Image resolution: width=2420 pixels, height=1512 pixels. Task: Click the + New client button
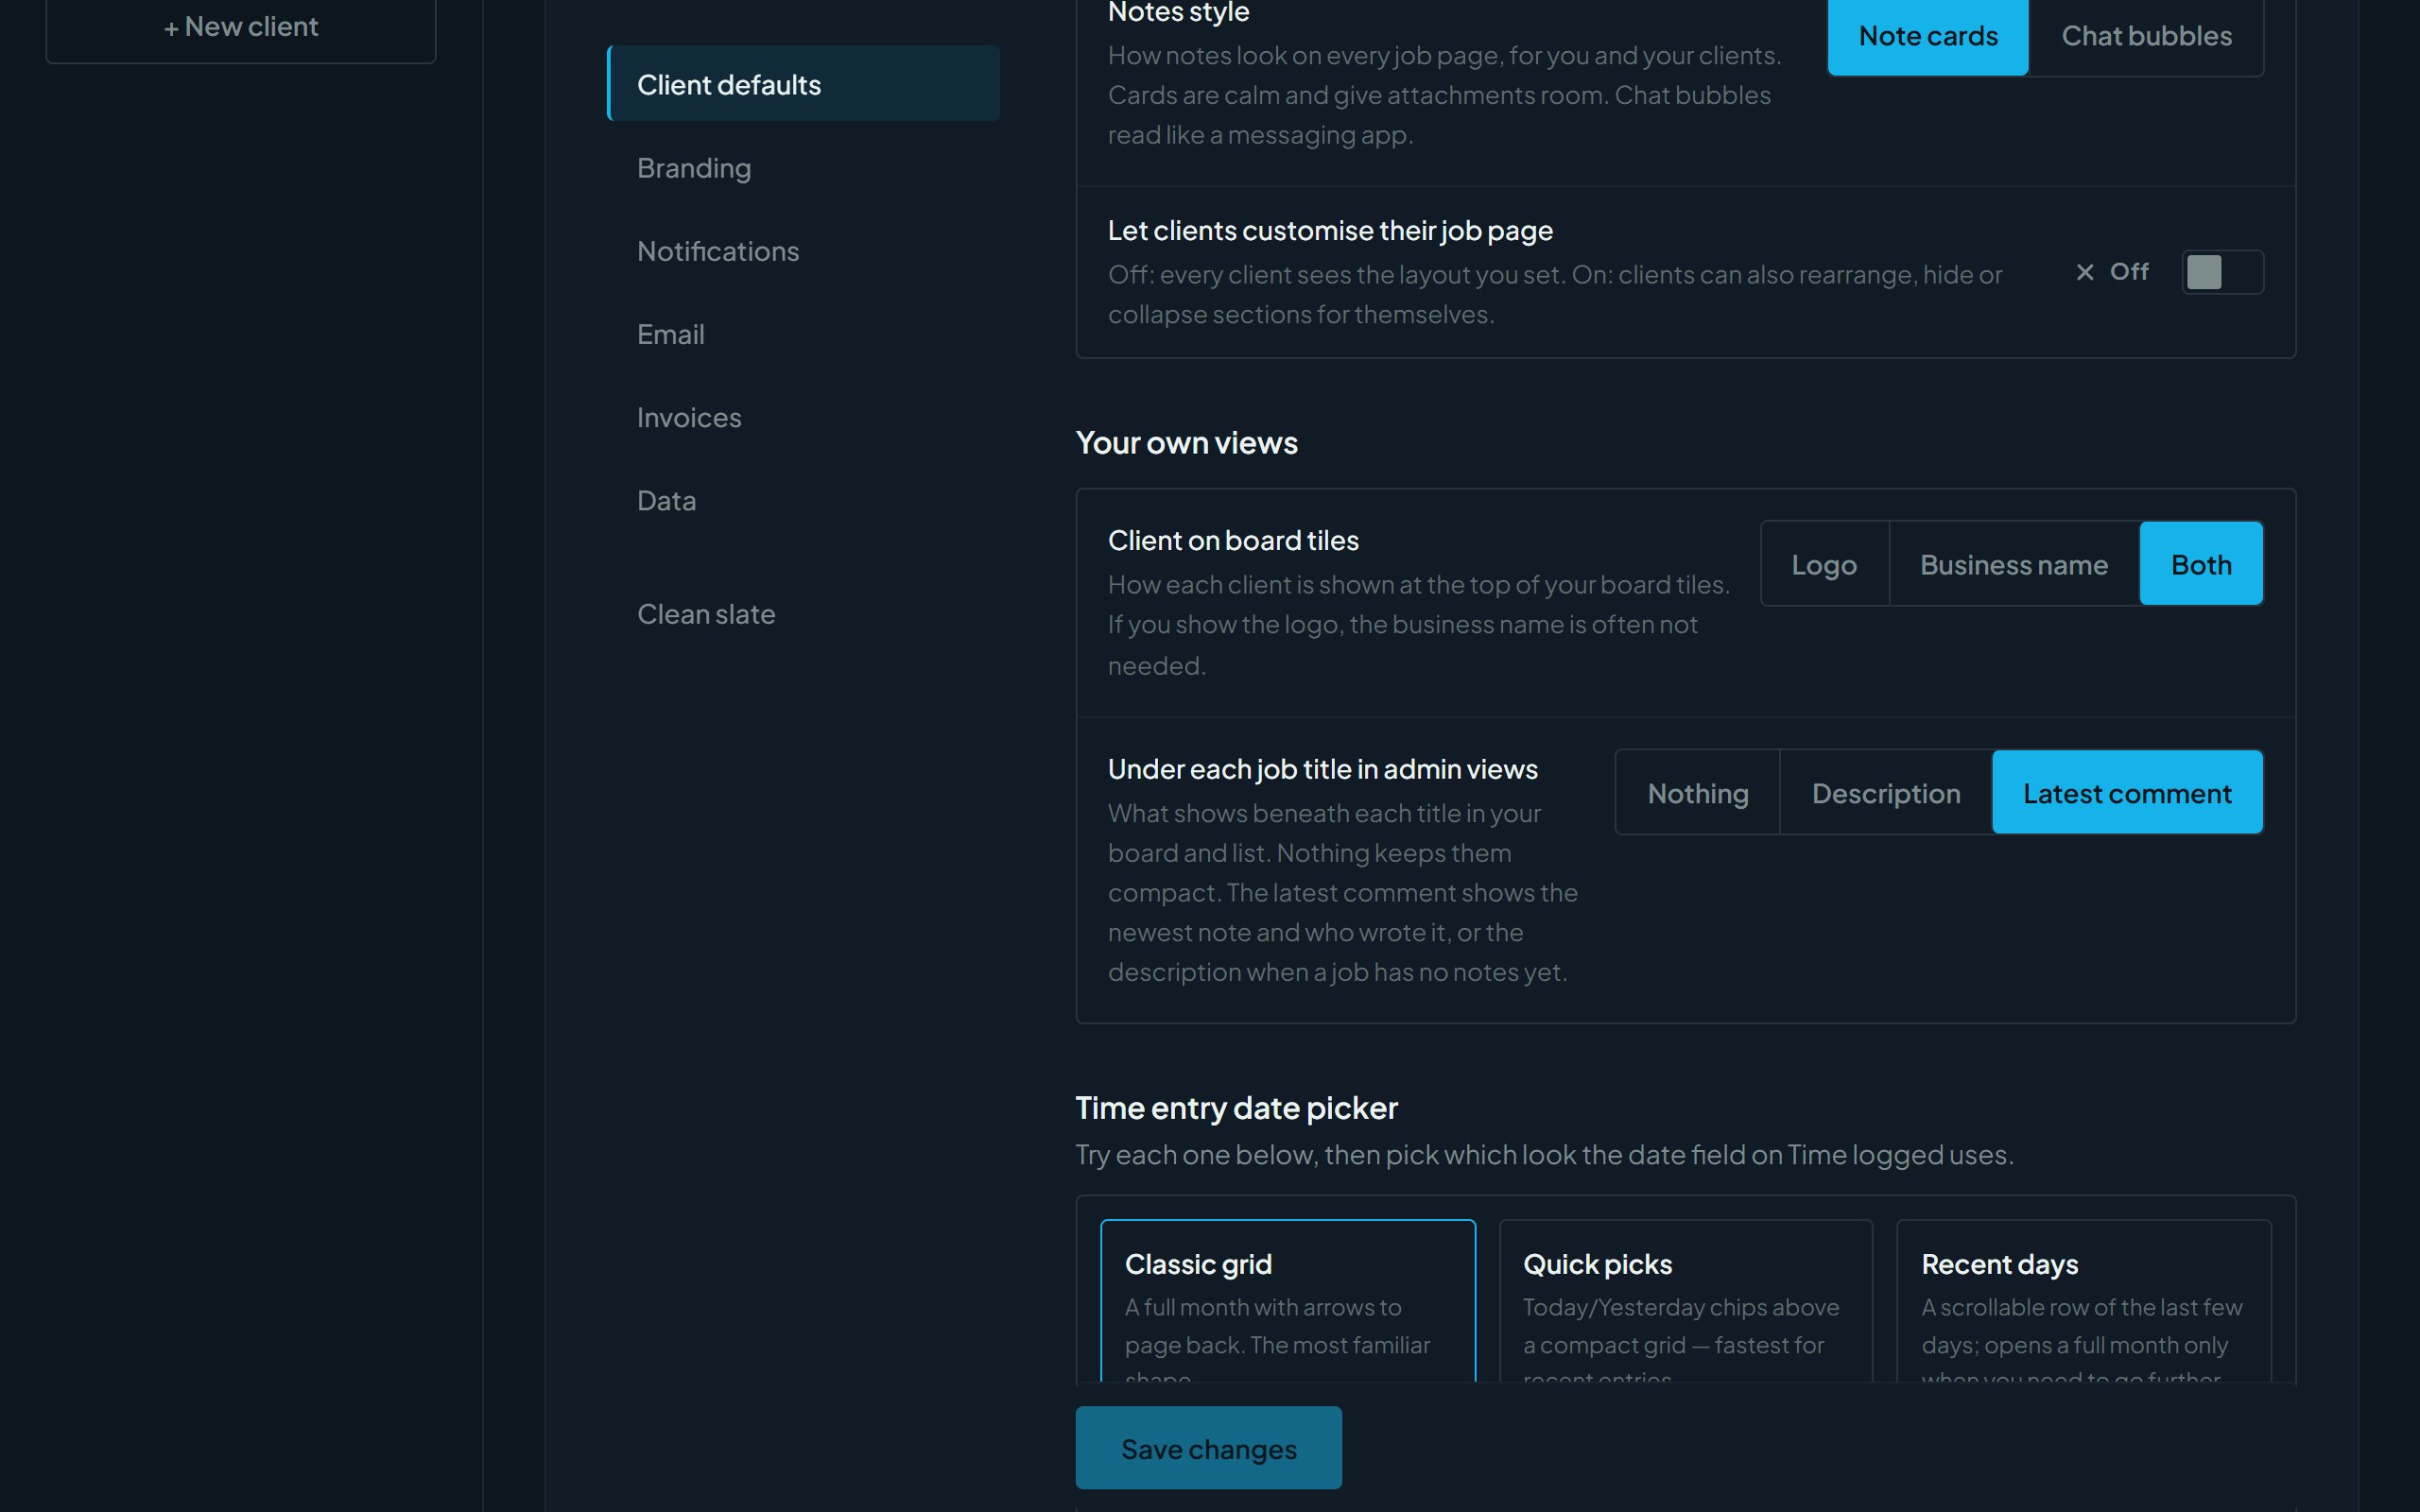click(x=241, y=28)
